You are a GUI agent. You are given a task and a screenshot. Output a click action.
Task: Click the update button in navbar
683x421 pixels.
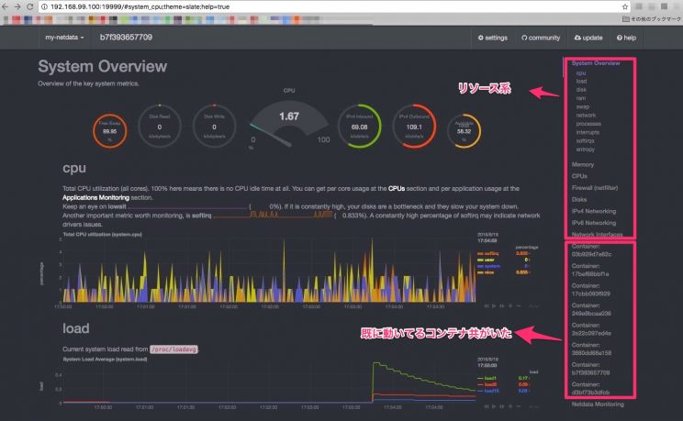(588, 38)
